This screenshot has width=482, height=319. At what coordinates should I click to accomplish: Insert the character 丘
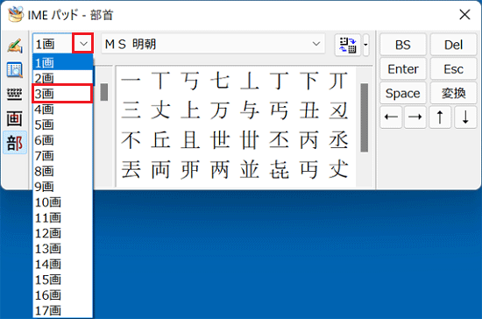(160, 140)
